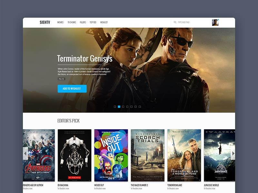
Task: Select the third slide indicator
Action: pyautogui.click(x=123, y=107)
